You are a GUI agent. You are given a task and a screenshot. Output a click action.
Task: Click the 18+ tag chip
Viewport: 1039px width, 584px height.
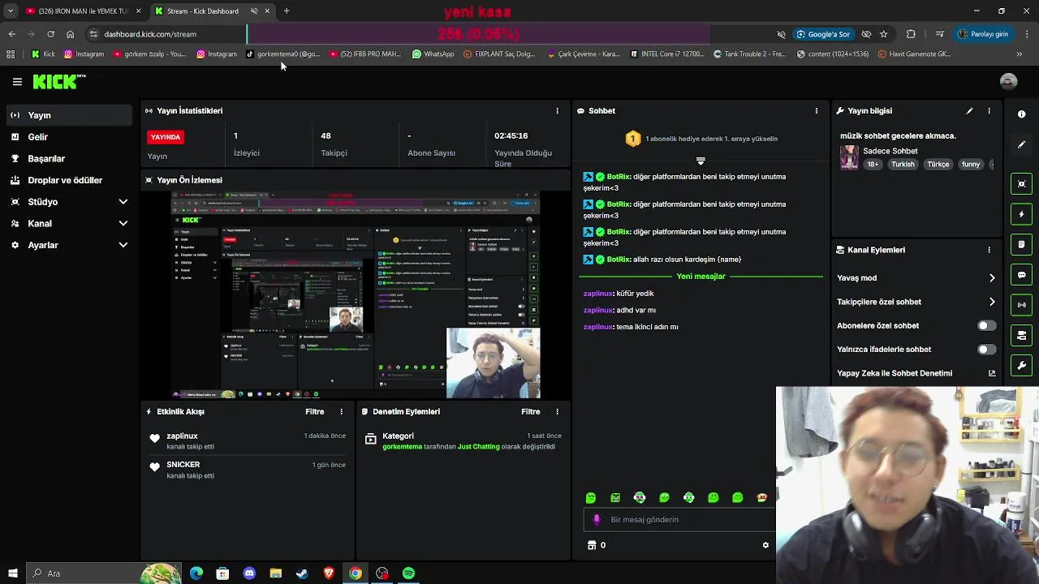click(873, 164)
